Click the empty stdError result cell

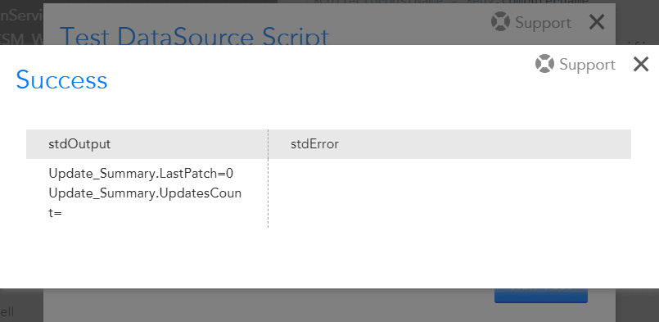pyautogui.click(x=449, y=193)
